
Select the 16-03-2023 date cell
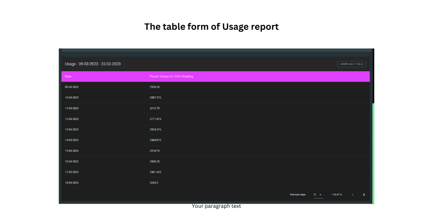point(72,161)
